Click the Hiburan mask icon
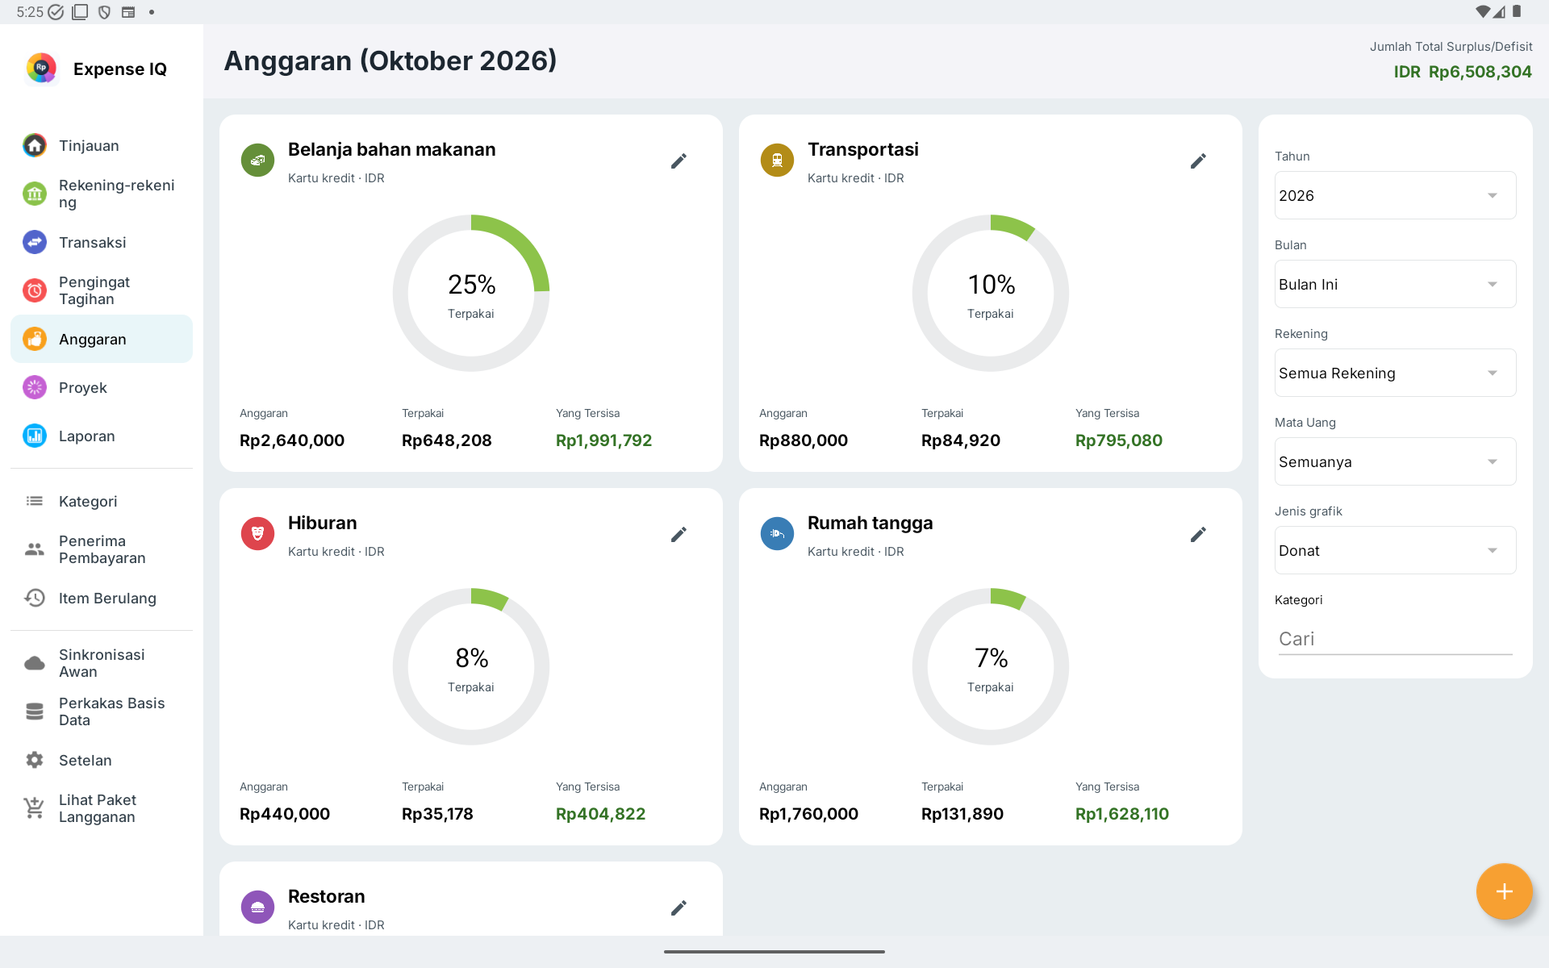This screenshot has width=1549, height=968. (x=257, y=534)
